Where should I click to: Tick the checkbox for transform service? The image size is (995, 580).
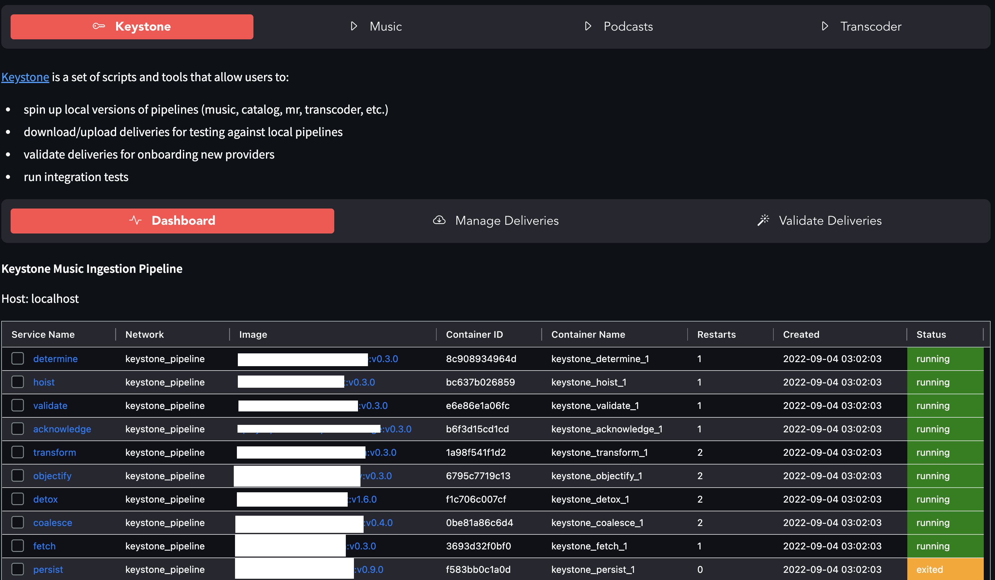pos(17,452)
